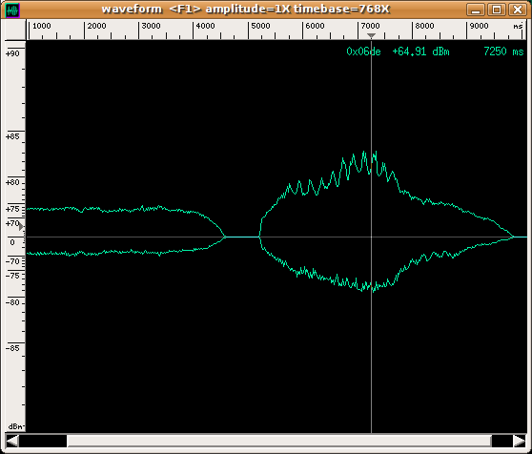Click the -80 label on amplitude scale
532x454 pixels.
coord(13,302)
